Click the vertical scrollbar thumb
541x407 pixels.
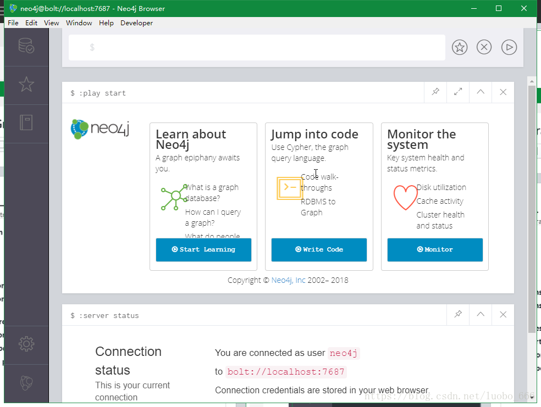532,209
